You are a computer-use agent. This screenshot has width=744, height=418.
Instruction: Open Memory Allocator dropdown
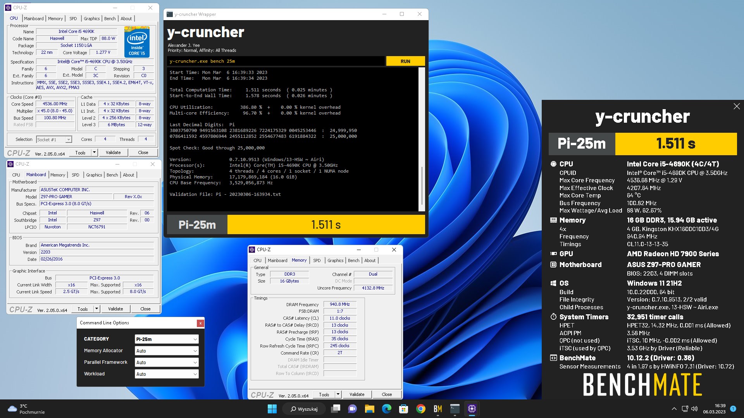click(x=167, y=351)
